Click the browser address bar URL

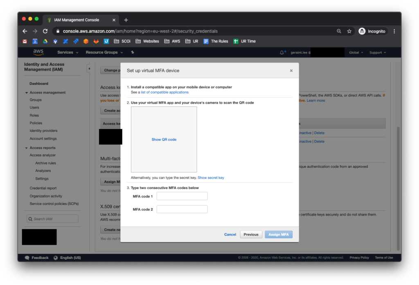click(x=140, y=31)
